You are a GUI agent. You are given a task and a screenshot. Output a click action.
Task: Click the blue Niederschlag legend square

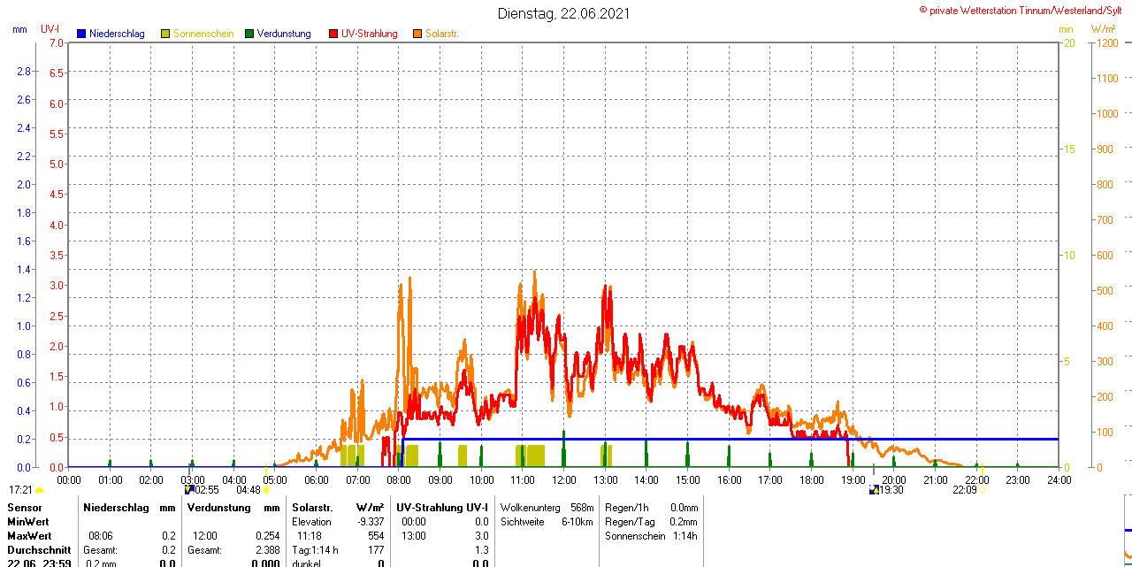click(81, 34)
